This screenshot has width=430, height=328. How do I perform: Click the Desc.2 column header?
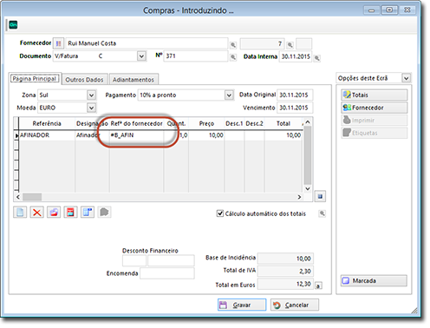click(x=254, y=123)
